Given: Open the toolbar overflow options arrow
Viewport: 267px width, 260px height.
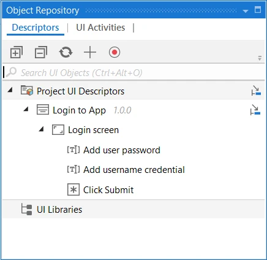Looking at the screenshot, I should pyautogui.click(x=260, y=58).
